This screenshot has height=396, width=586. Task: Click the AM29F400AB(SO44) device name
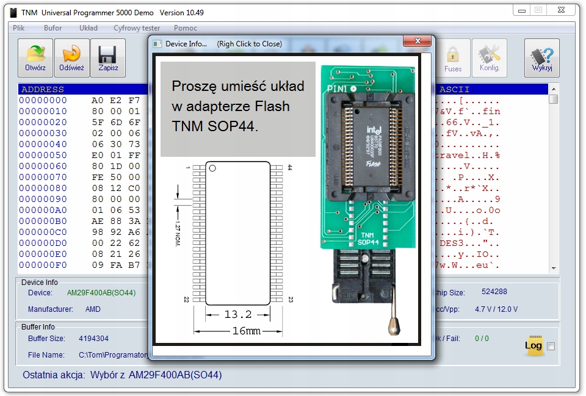pyautogui.click(x=101, y=293)
